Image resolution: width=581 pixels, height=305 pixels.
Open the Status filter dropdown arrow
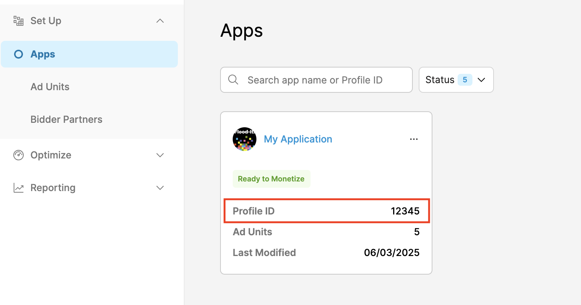point(481,80)
